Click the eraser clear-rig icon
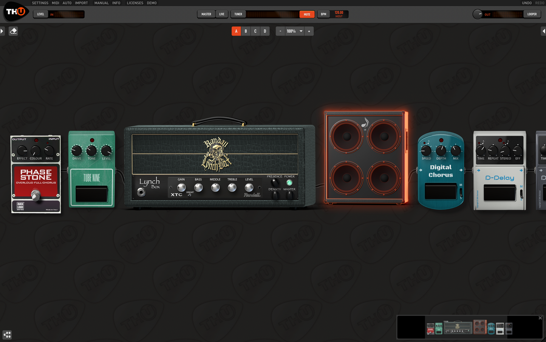Screen dimensions: 546x342 click(13, 31)
